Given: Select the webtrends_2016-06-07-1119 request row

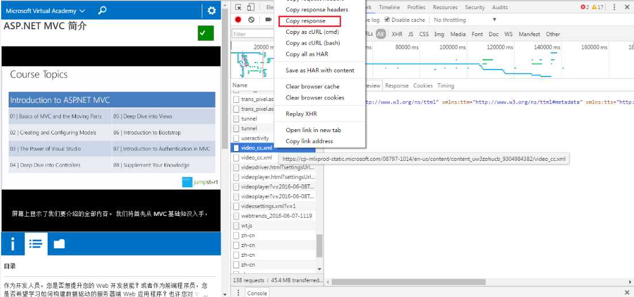Looking at the screenshot, I should click(272, 216).
